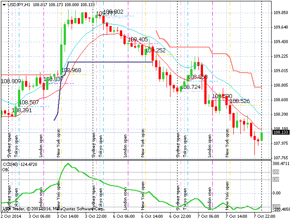
Task: Click the 108.909 price label
Action: (11, 81)
